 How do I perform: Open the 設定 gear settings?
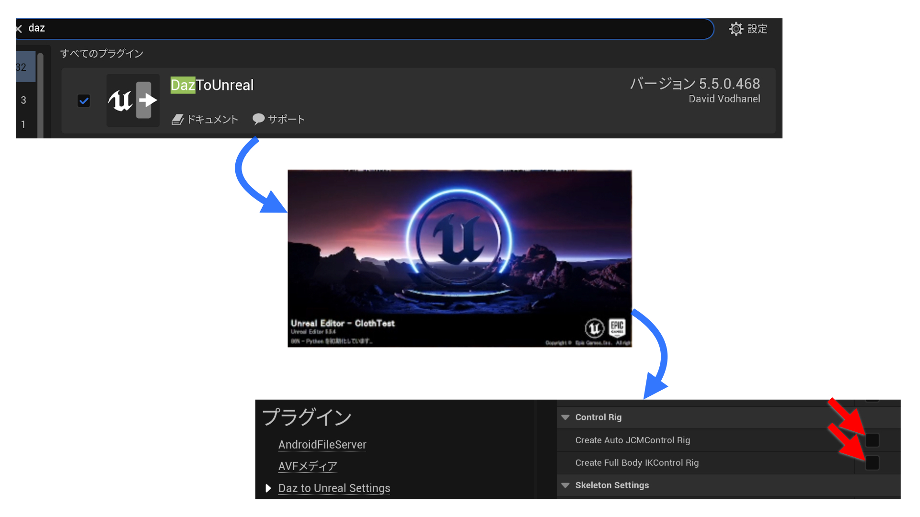coord(748,29)
